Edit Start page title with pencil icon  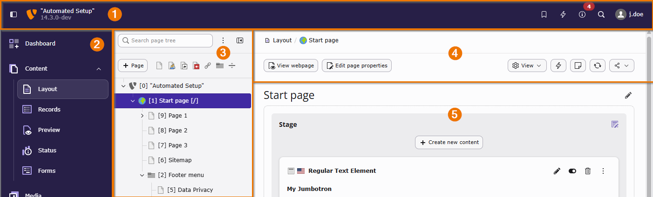tap(628, 96)
